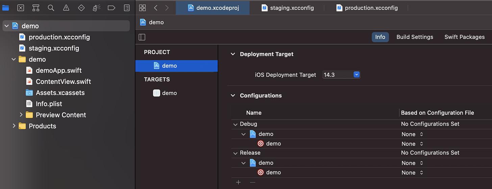492x189 pixels.
Task: Select the Build Settings tab
Action: 415,37
